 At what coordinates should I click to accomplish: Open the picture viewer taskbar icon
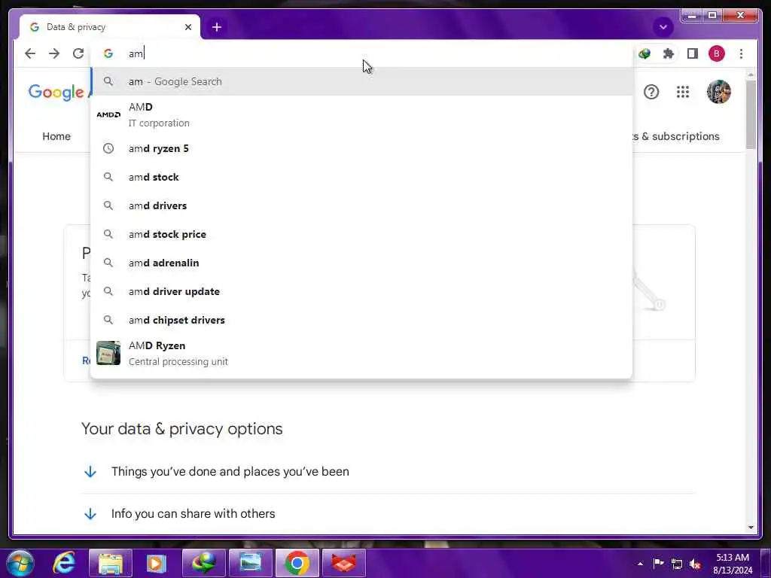point(251,563)
